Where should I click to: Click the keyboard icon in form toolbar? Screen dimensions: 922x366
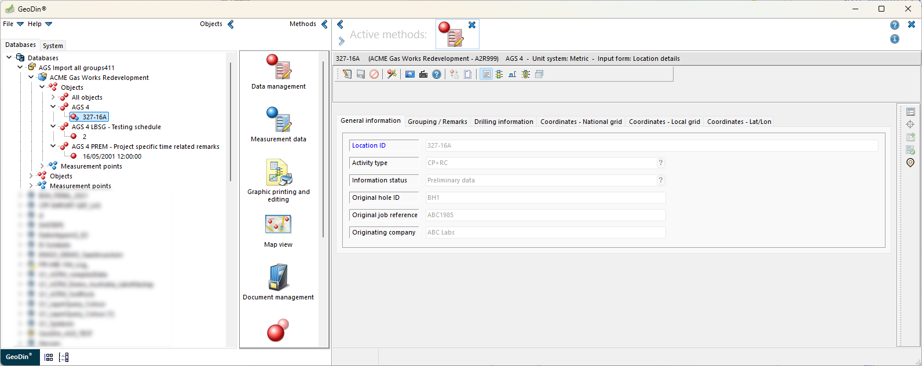point(423,74)
